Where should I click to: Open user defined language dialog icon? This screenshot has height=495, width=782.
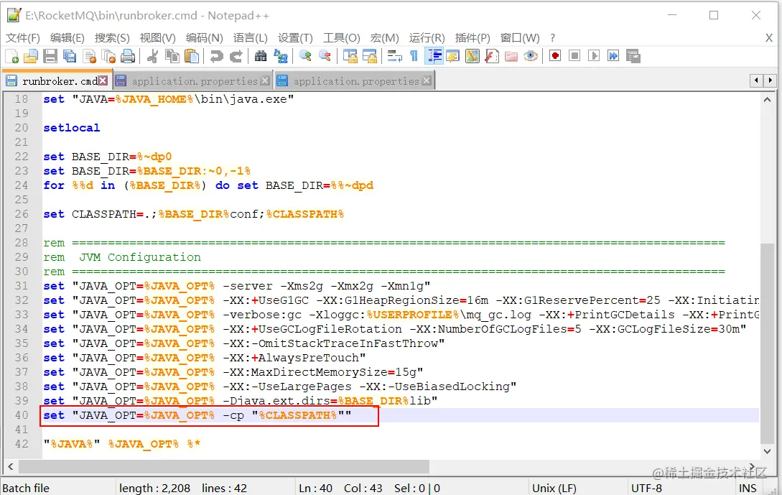[x=453, y=56]
